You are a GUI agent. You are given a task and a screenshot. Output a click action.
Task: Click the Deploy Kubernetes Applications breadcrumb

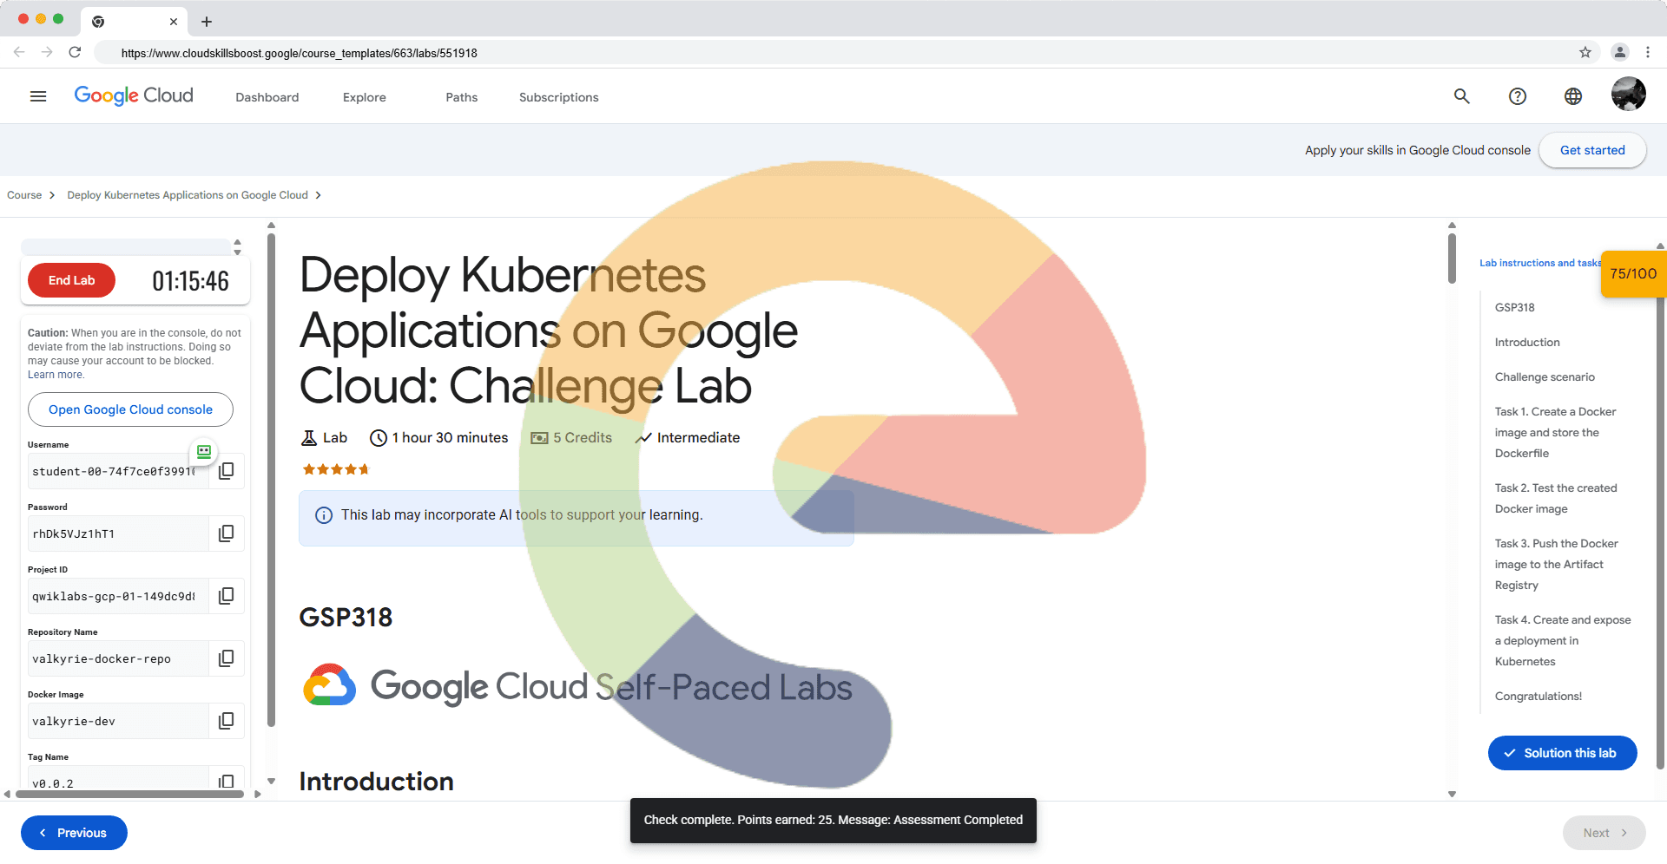pyautogui.click(x=188, y=195)
